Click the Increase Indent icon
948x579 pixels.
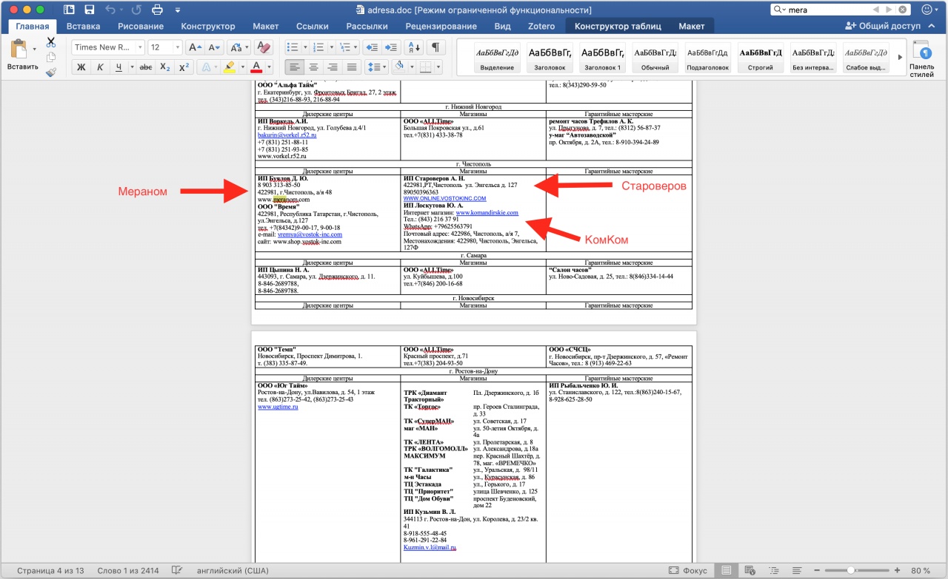[x=391, y=47]
